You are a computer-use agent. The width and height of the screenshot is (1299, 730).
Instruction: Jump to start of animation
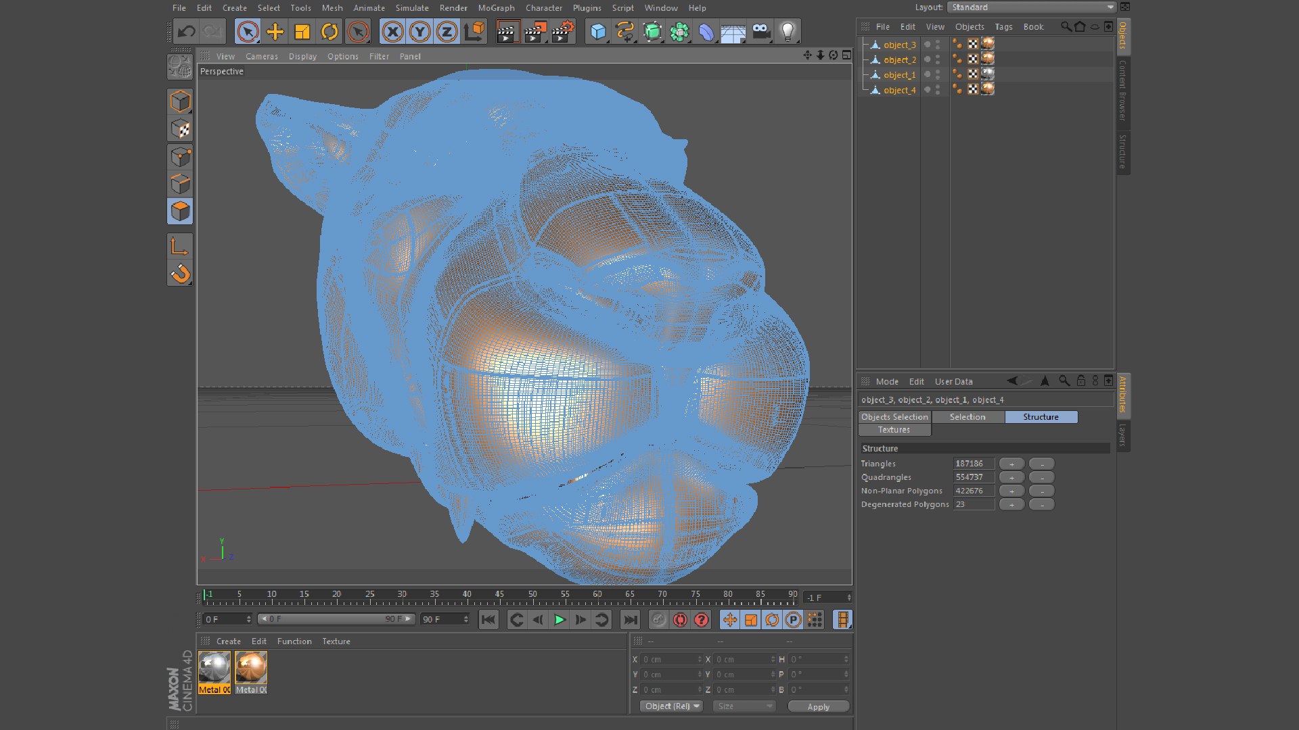[488, 620]
